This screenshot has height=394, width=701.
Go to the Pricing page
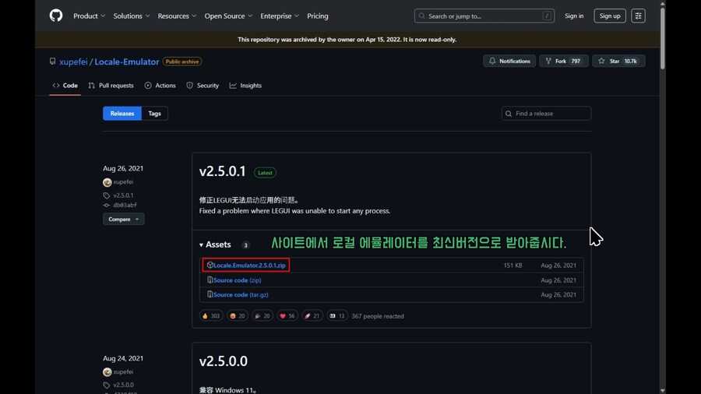318,16
